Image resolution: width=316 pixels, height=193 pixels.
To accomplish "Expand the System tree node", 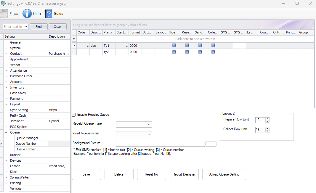I will (x=6, y=48).
